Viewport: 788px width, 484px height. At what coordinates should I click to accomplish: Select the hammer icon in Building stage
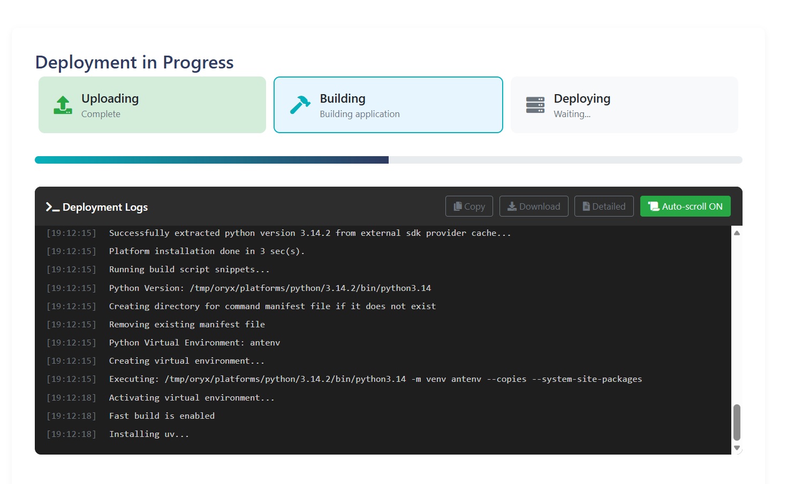[x=299, y=105]
